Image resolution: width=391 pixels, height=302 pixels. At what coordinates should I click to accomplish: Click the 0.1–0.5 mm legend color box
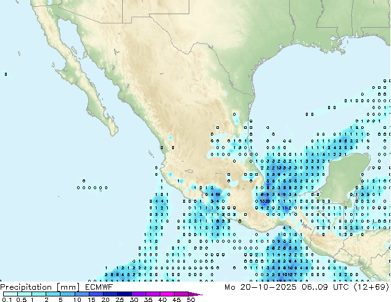point(10,294)
